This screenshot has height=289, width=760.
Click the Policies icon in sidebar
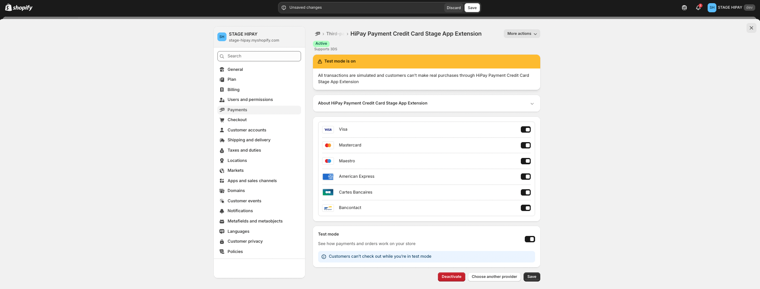pos(222,252)
